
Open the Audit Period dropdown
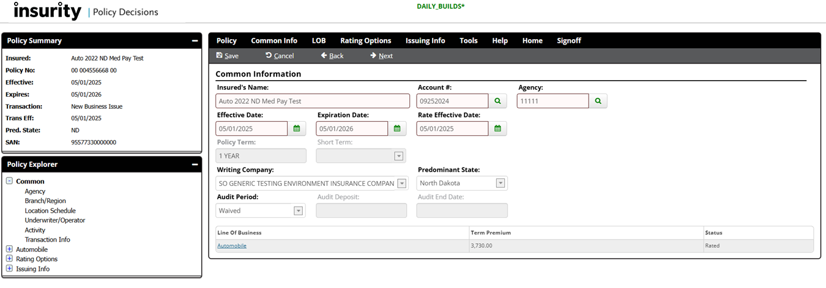[298, 211]
